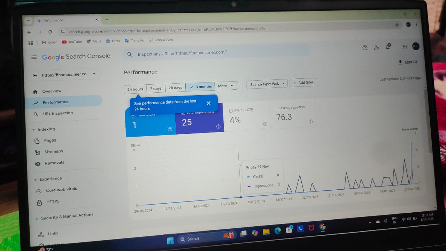Click Add filter button
This screenshot has height=251, width=446.
point(303,83)
